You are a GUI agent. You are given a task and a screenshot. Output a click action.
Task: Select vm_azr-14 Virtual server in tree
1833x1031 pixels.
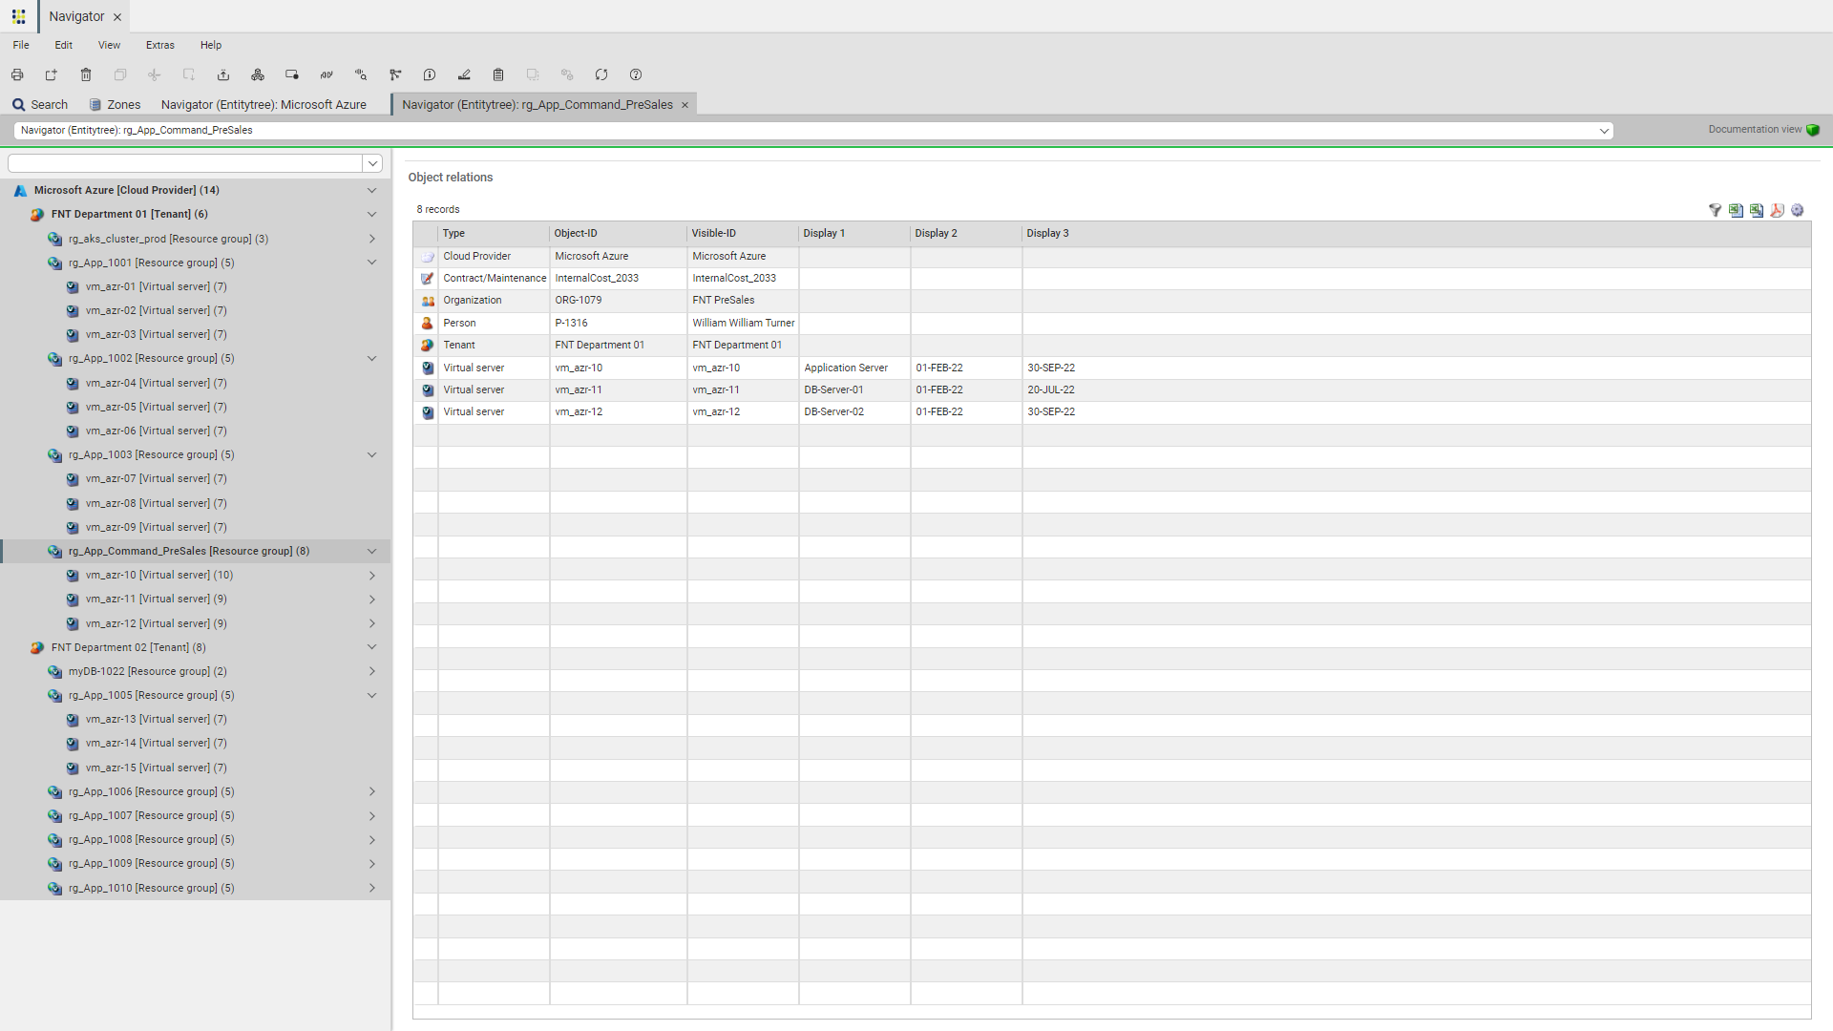tap(157, 743)
